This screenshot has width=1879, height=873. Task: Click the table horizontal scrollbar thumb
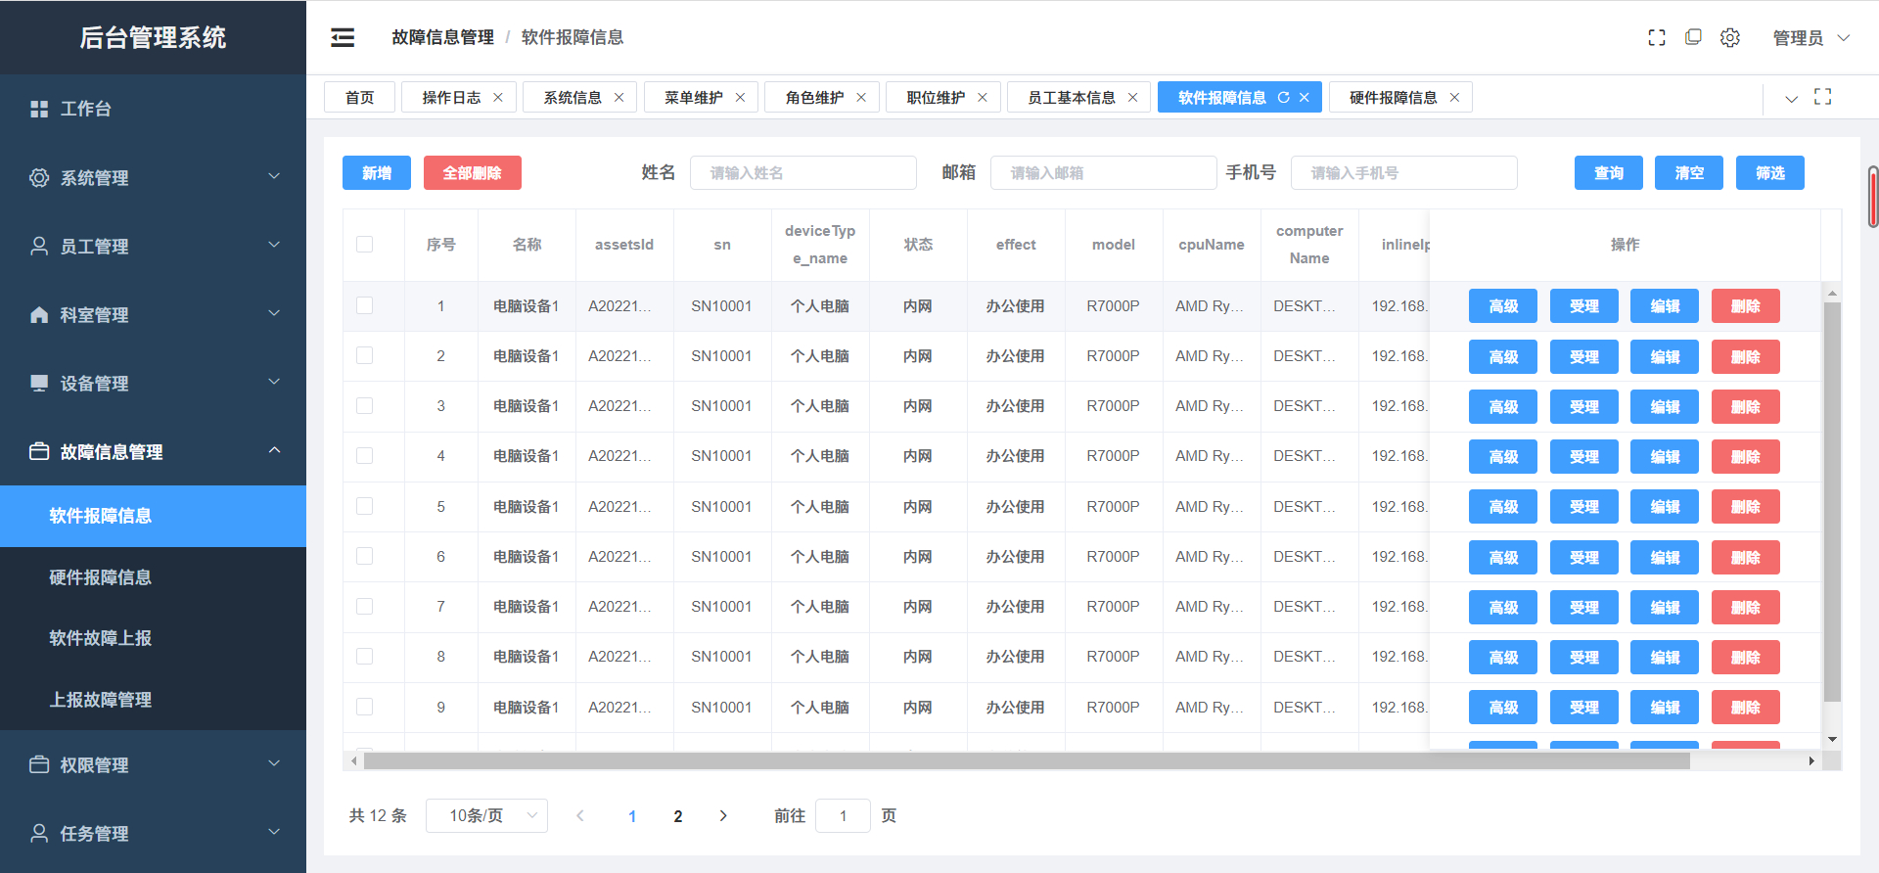coord(1027,760)
